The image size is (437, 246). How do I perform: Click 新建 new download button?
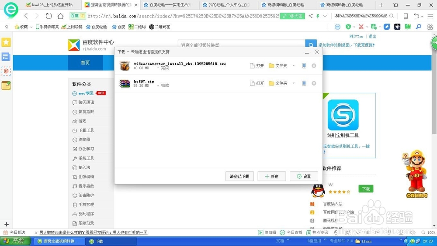[x=272, y=176]
